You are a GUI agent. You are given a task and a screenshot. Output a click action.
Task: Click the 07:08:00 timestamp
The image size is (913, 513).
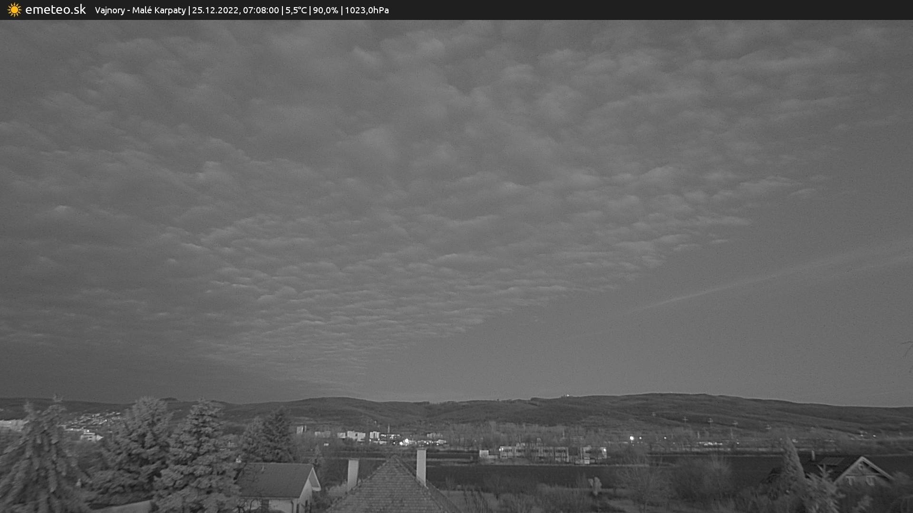point(261,10)
